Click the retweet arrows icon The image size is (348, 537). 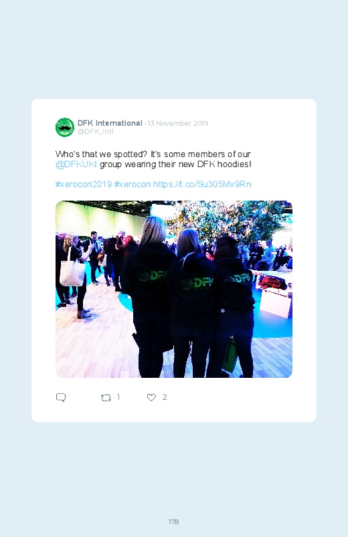106,398
